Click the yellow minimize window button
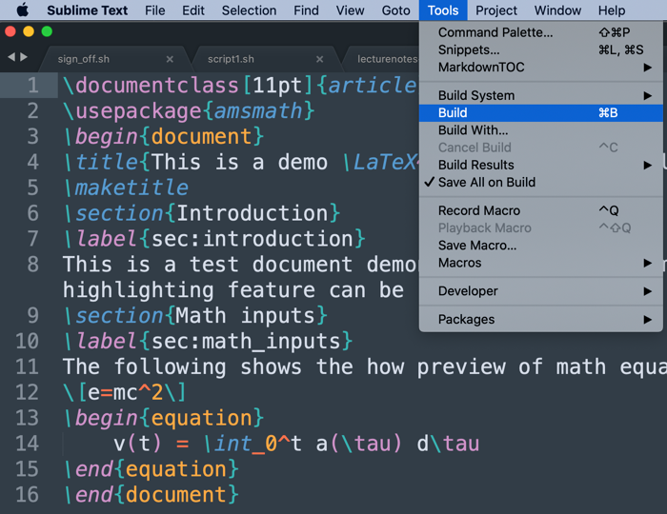This screenshot has height=514, width=667. click(29, 31)
